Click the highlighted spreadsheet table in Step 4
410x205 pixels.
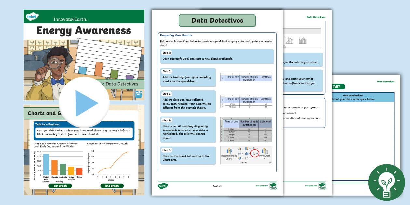(246, 130)
